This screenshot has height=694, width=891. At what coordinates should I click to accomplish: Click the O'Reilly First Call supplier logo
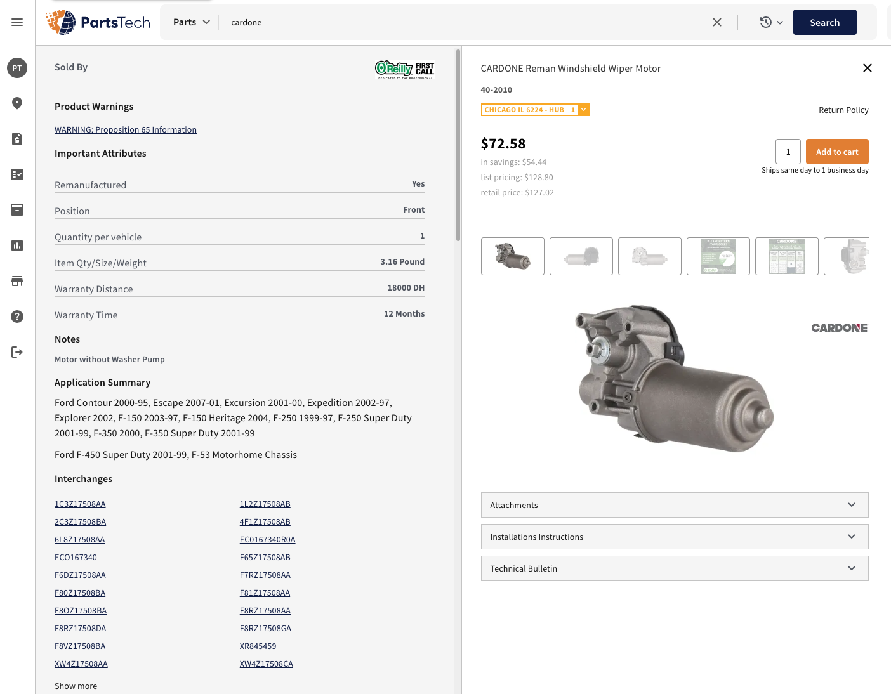pos(405,69)
